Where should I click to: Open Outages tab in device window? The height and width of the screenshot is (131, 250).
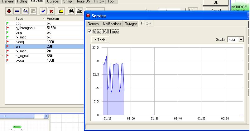[53, 2]
